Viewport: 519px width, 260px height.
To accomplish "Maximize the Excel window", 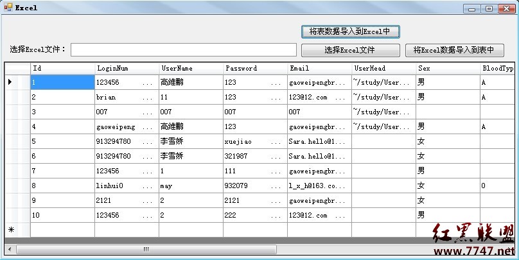I will tap(489, 8).
